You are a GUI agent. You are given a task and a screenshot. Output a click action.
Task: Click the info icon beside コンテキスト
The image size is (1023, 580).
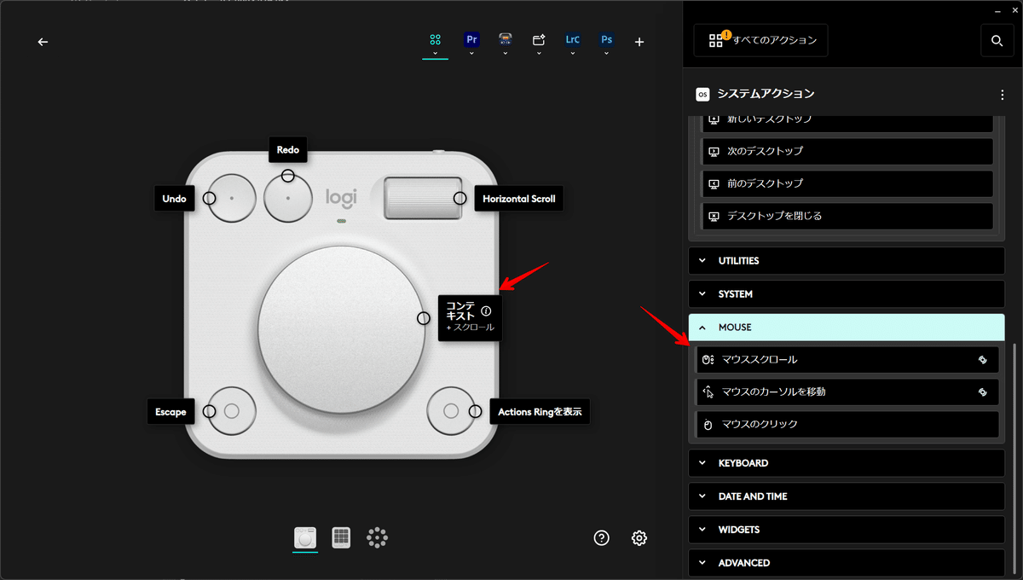point(486,311)
